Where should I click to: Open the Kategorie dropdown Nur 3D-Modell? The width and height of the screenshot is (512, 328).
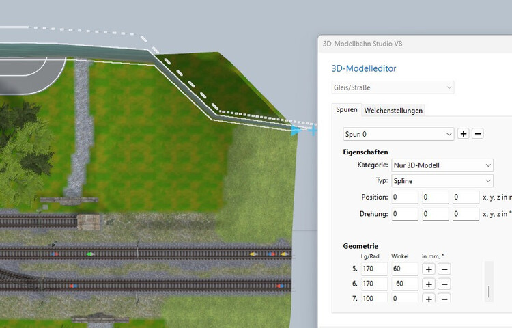pos(442,165)
